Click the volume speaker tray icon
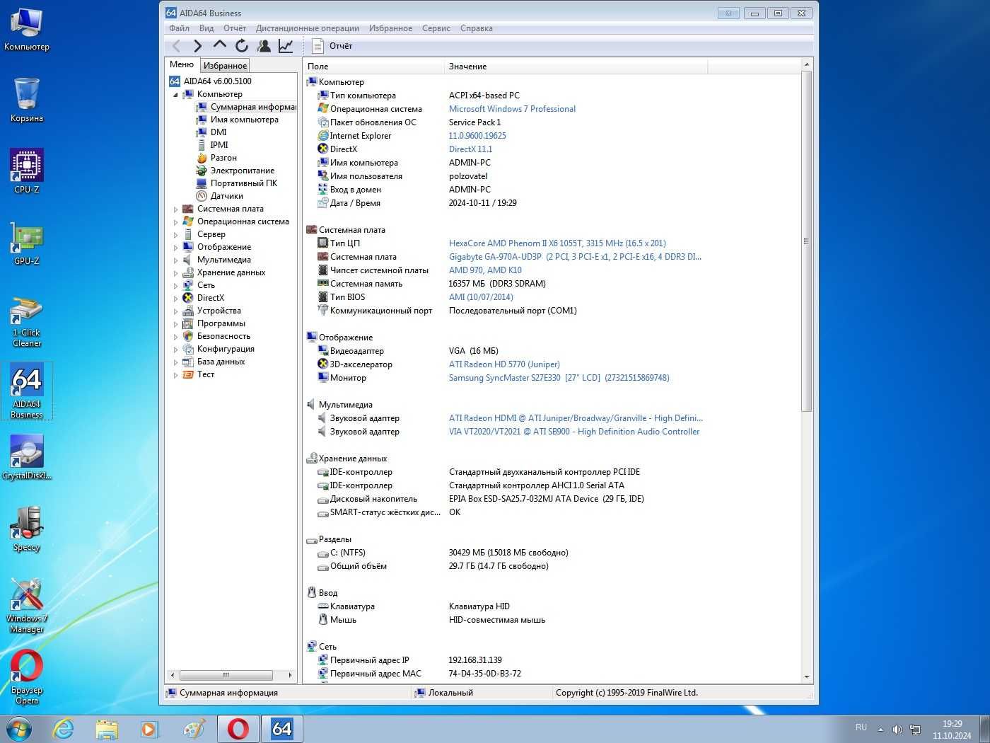Image resolution: width=990 pixels, height=743 pixels. pyautogui.click(x=897, y=729)
